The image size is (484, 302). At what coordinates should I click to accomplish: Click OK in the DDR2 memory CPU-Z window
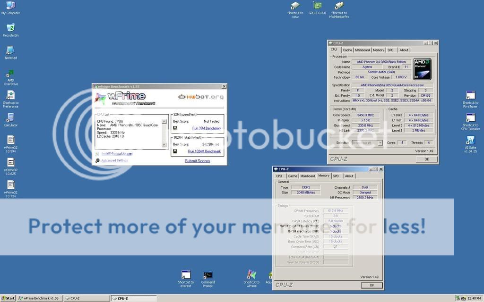372,285
